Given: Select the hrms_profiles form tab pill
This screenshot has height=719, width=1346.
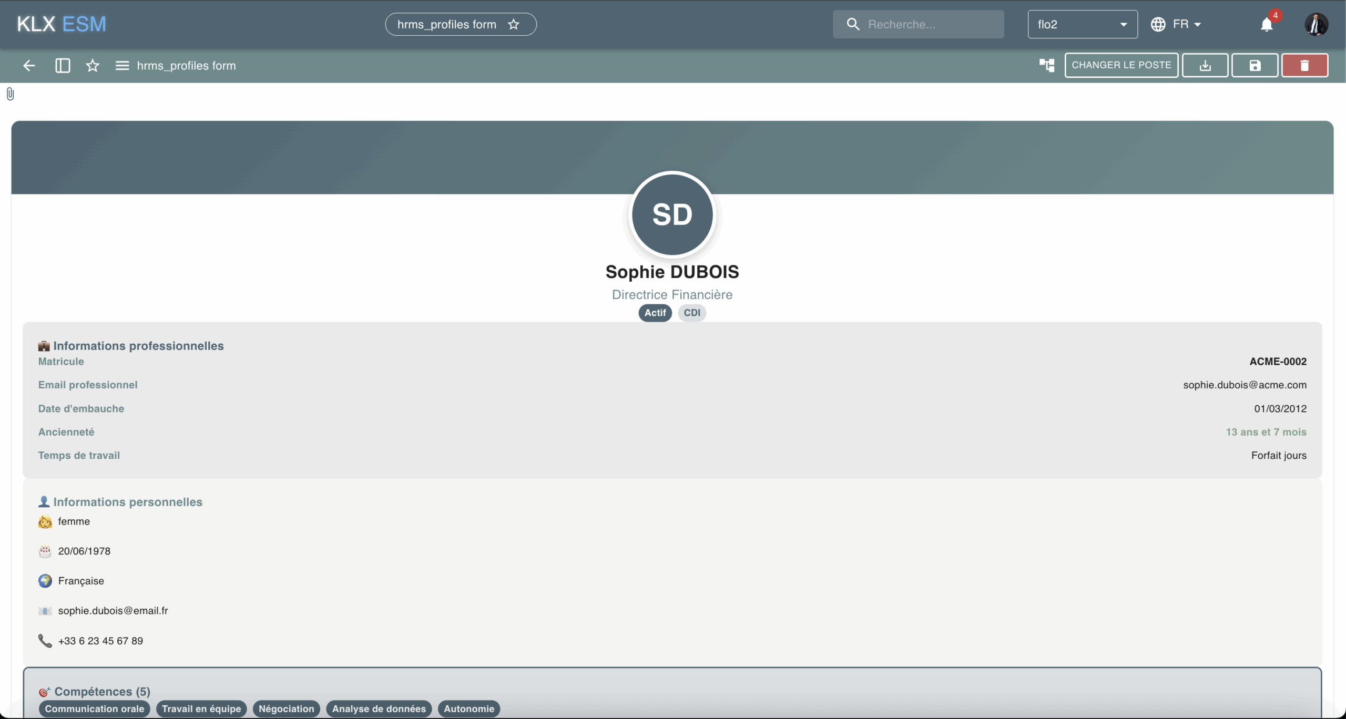Looking at the screenshot, I should point(446,25).
